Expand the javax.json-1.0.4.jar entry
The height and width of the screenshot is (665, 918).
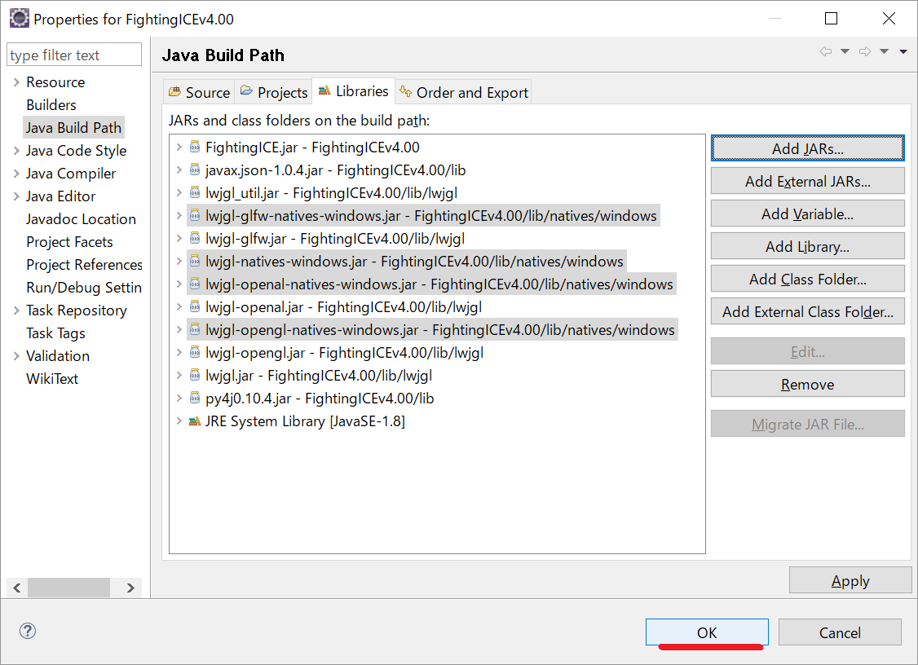click(x=179, y=170)
